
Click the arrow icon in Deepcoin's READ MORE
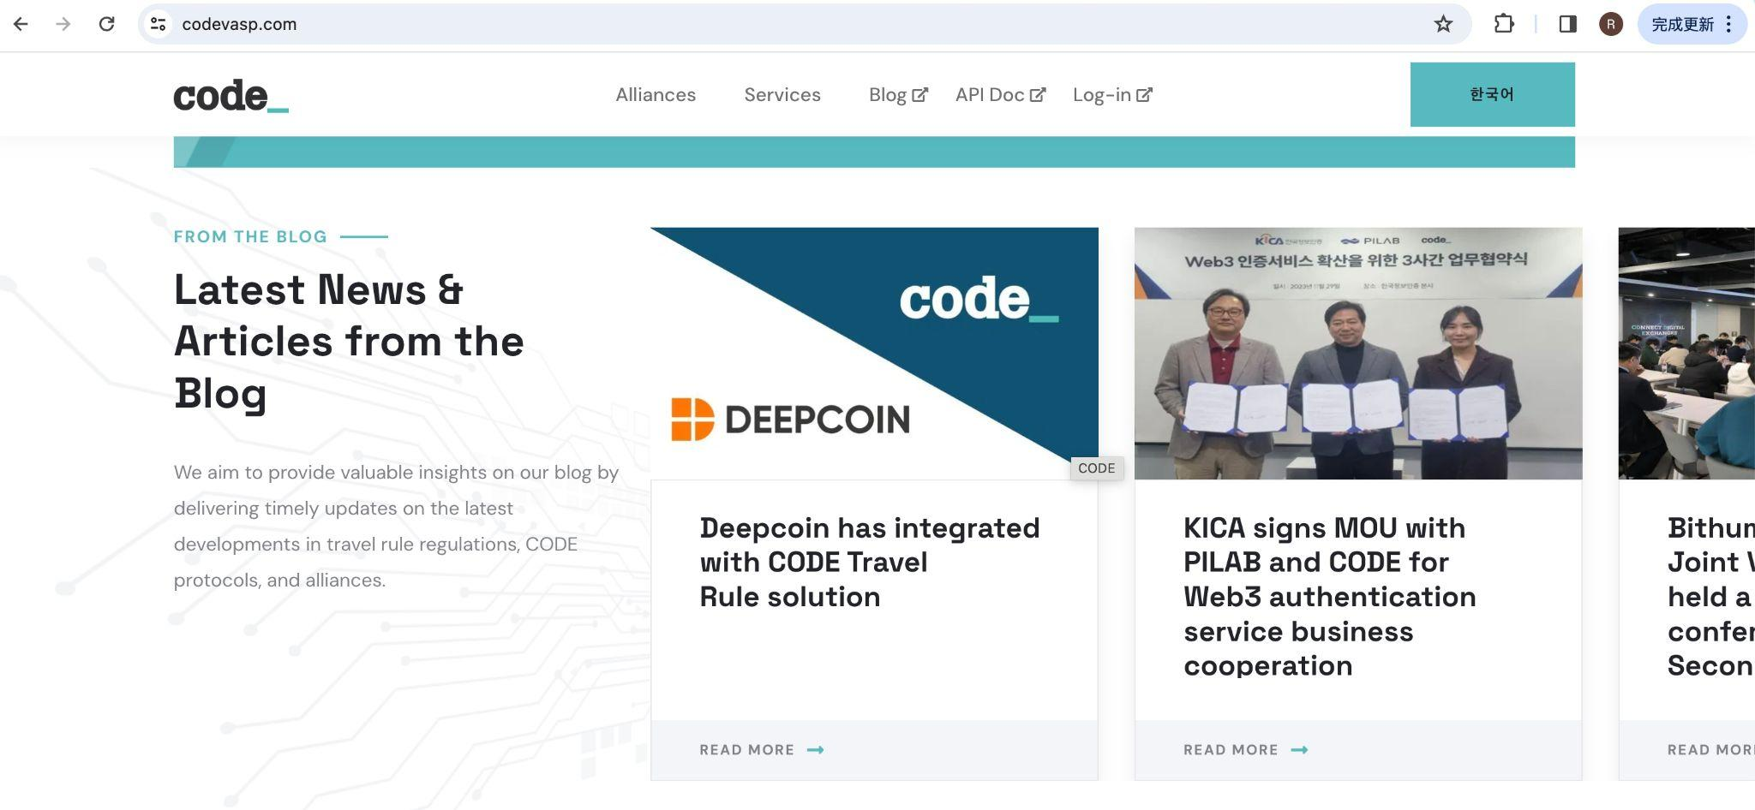tap(814, 749)
